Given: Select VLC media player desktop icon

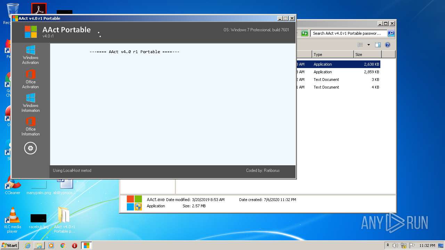Looking at the screenshot, I should tap(13, 220).
